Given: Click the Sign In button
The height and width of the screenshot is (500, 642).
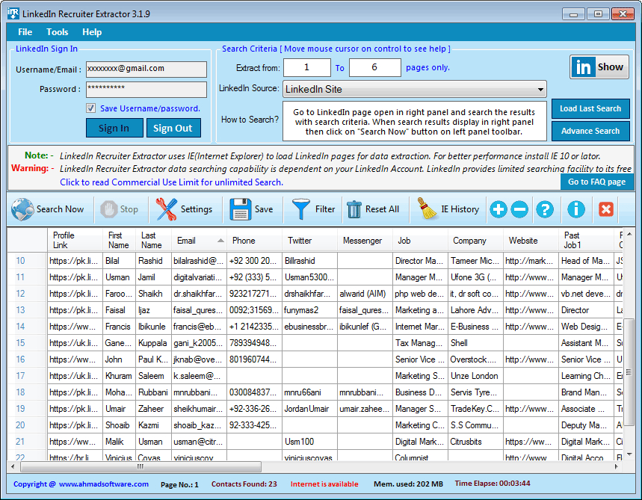Looking at the screenshot, I should (114, 128).
